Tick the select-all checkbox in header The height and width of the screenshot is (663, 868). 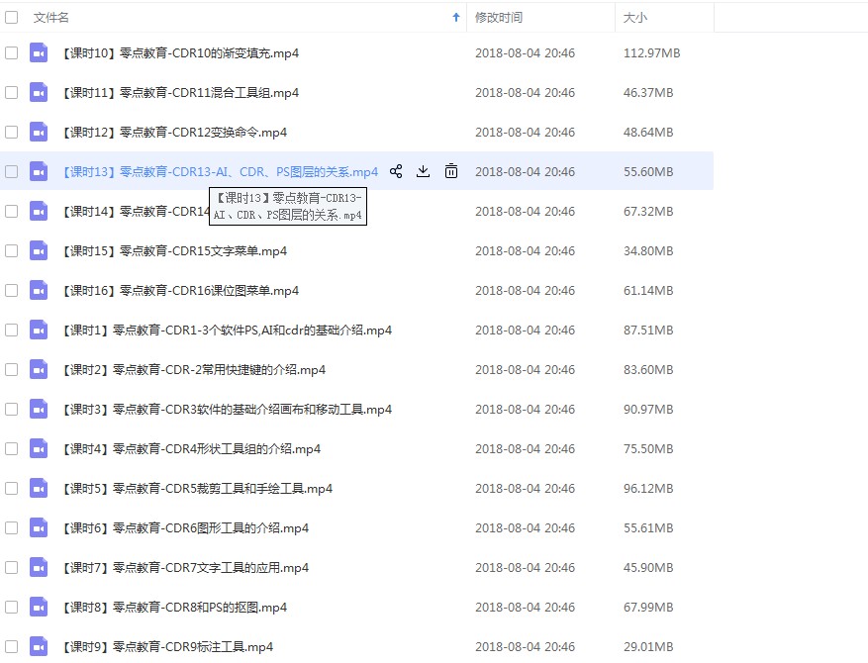(12, 17)
